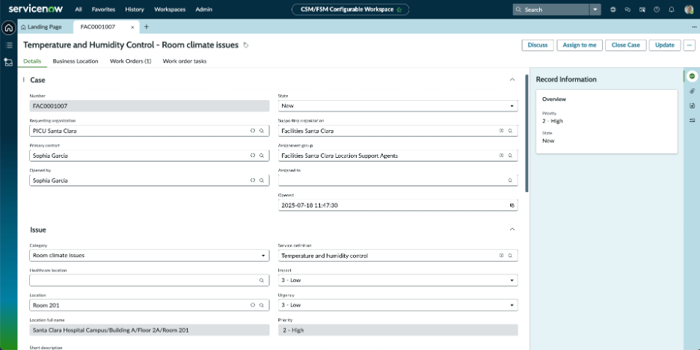Image resolution: width=700 pixels, height=350 pixels.
Task: Collapse the Issue section
Action: (512, 230)
